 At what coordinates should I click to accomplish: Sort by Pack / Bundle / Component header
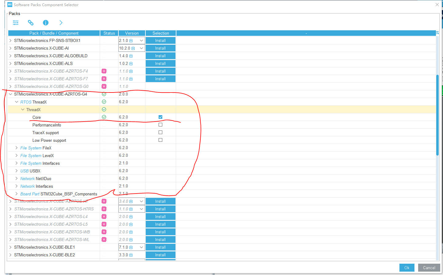point(54,33)
